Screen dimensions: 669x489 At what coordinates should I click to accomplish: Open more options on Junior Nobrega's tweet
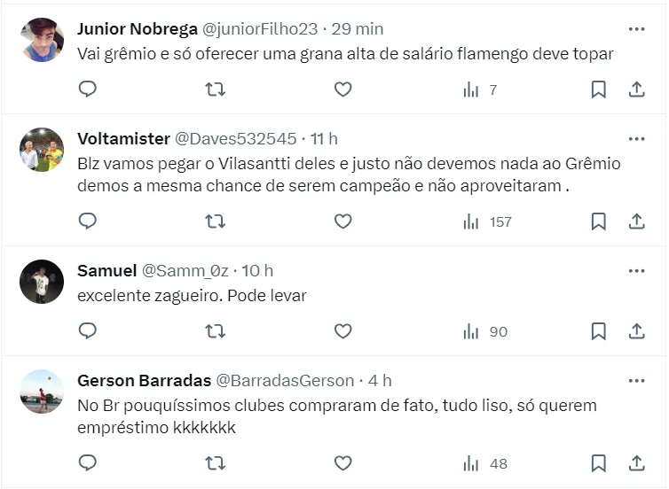[x=636, y=28]
